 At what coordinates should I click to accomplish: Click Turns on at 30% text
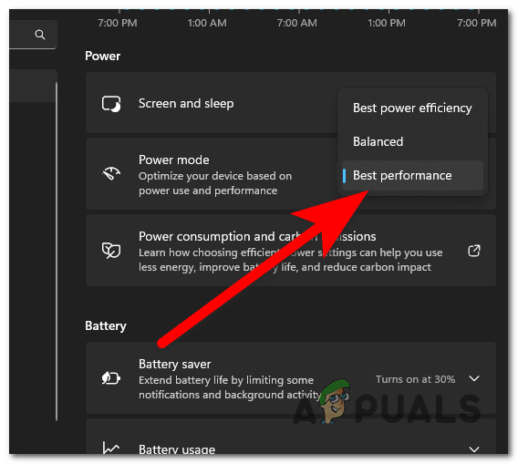(x=415, y=379)
